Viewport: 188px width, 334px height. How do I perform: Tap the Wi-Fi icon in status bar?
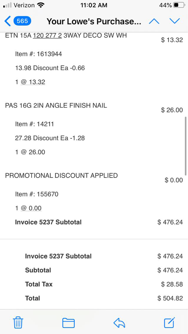coord(41,5)
